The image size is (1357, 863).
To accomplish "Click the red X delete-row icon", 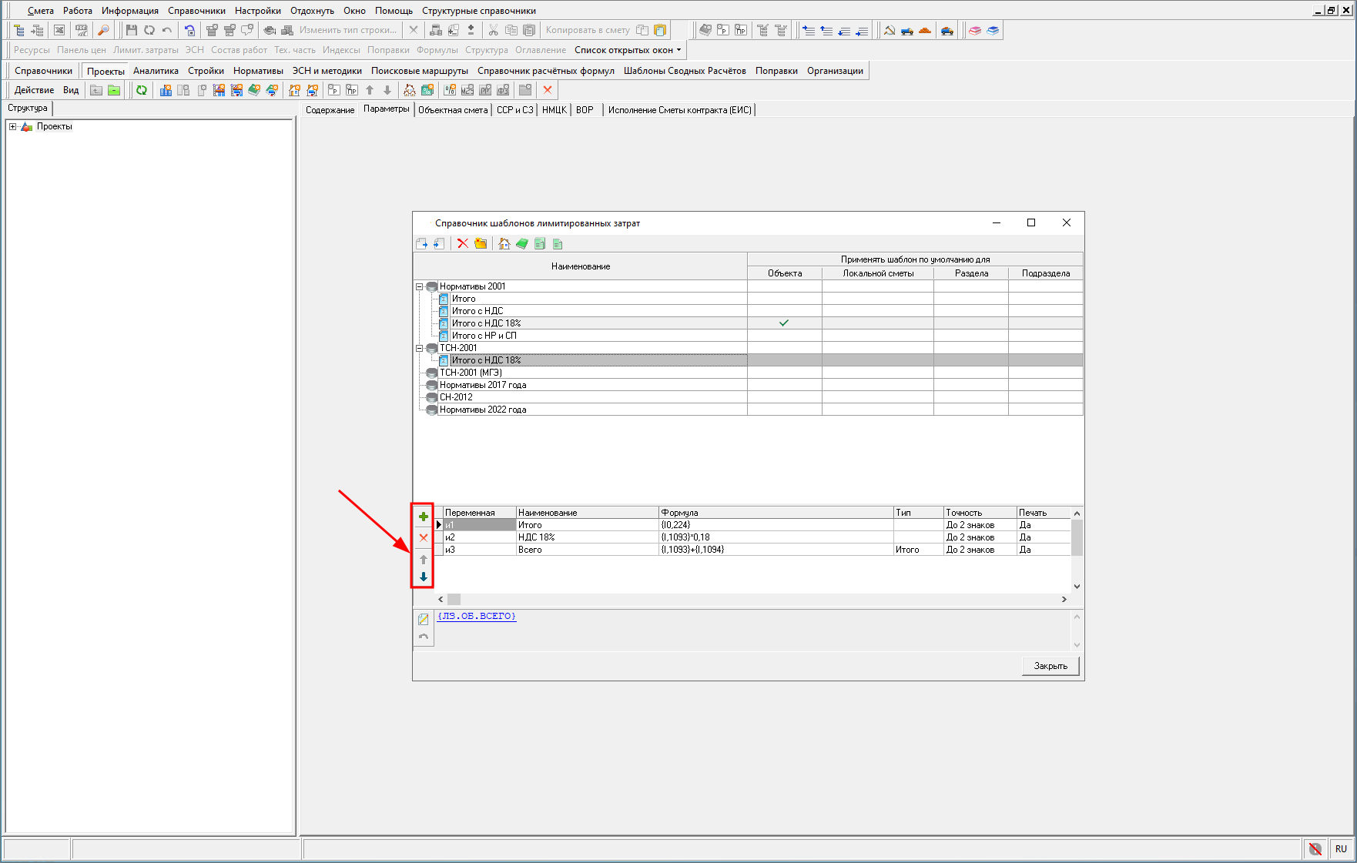I will tap(423, 537).
